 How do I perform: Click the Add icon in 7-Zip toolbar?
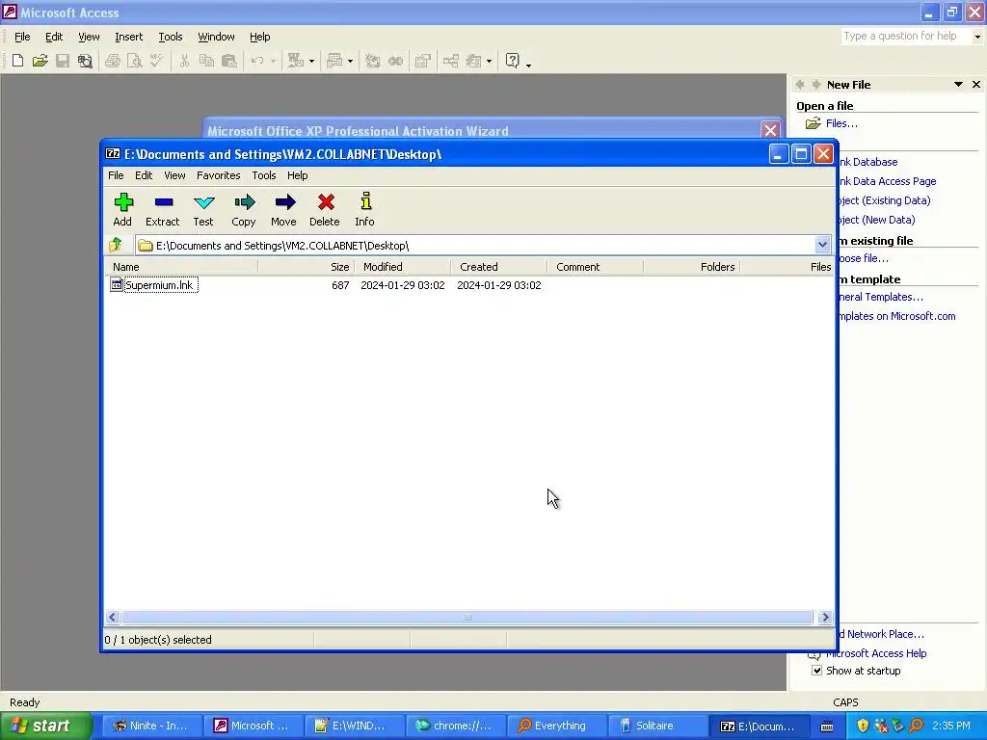[123, 202]
